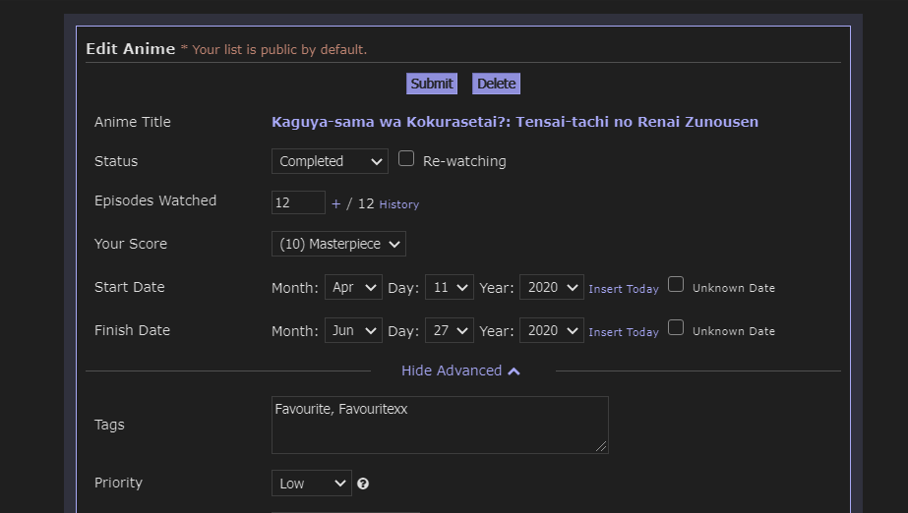
Task: Click the plus sign to increment episodes
Action: tap(335, 204)
